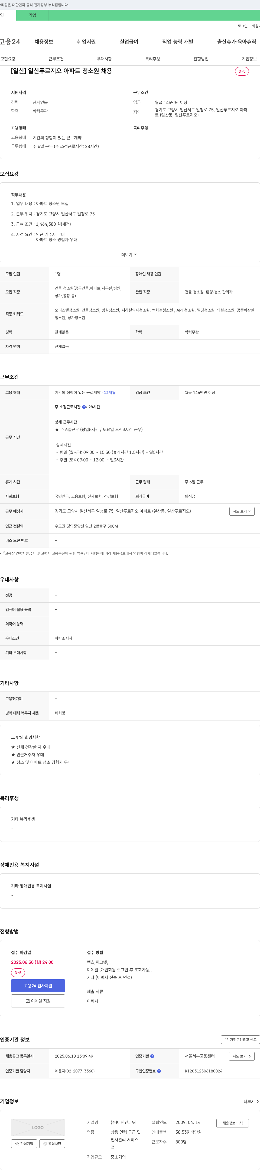Screen dimensions: 260x1170
Task: Select the ★ 신체 건강한 자 우대 line
Action: click(30, 747)
